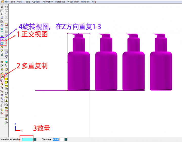This screenshot has height=142, width=182.
Task: Click the paper clip with yellow star
Action: pos(2,110)
